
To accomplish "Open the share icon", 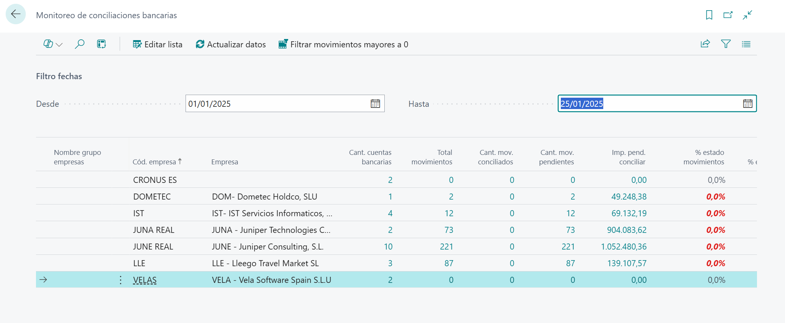I will tap(705, 44).
